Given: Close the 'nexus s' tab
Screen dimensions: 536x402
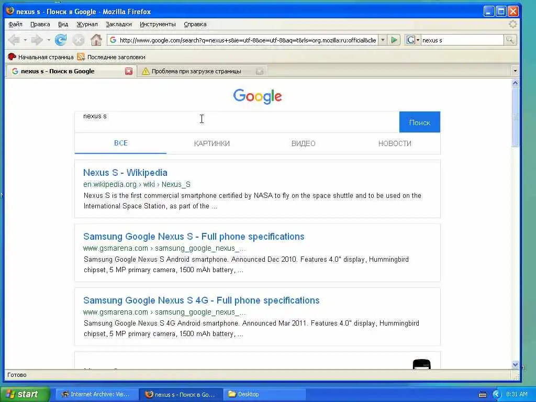Looking at the screenshot, I should (x=129, y=71).
